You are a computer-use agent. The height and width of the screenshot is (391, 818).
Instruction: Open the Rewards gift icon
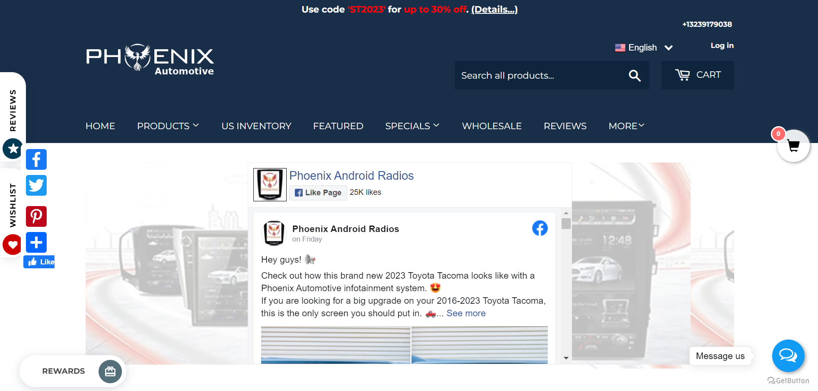coord(110,371)
